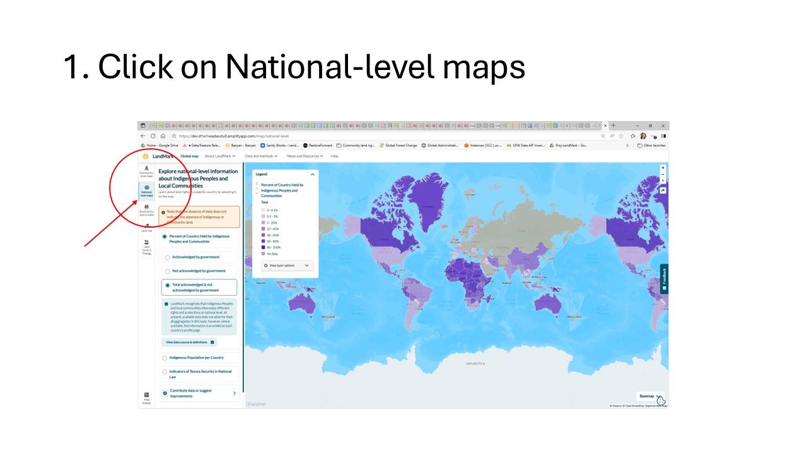The image size is (807, 454).
Task: Zoom in on the map
Action: click(663, 168)
